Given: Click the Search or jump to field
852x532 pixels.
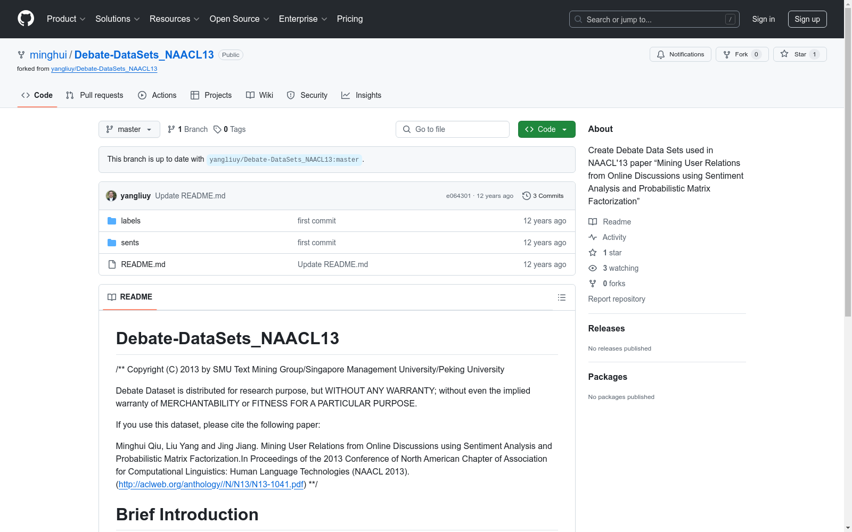Looking at the screenshot, I should click(x=654, y=19).
